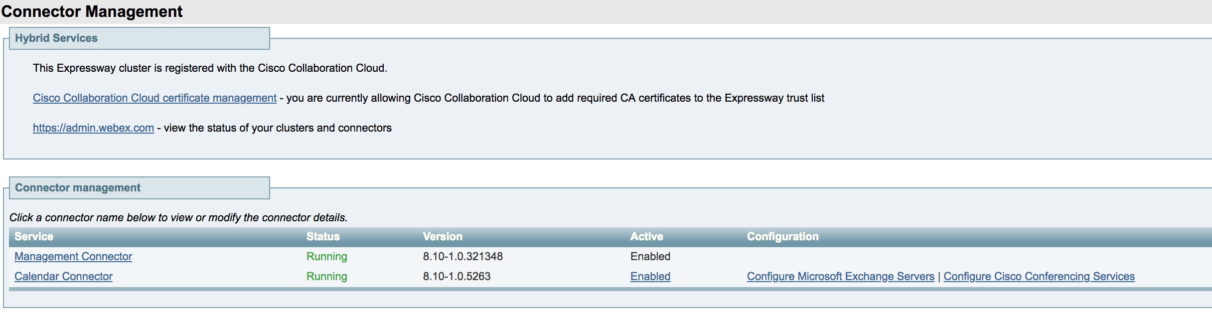
Task: Click version number 8.10-1.0.321348
Action: point(462,257)
